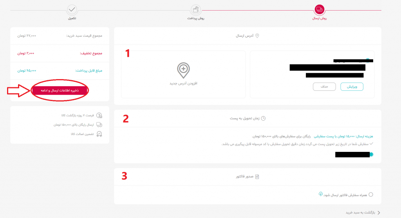
Task: Click the add new address pin icon
Action: (183, 70)
